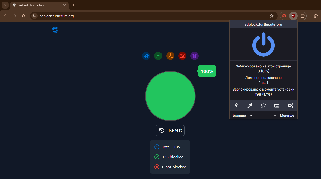Screen dimensions: 321x179
Task: Open the tab search dropdown arrow
Action: point(5,5)
